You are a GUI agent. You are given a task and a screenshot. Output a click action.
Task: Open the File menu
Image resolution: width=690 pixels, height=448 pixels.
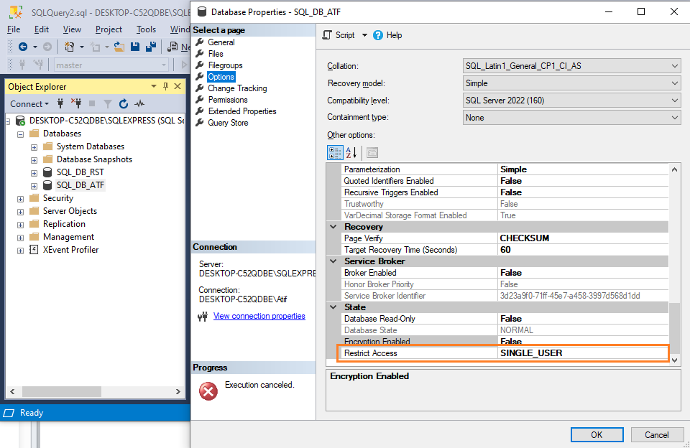coord(14,29)
